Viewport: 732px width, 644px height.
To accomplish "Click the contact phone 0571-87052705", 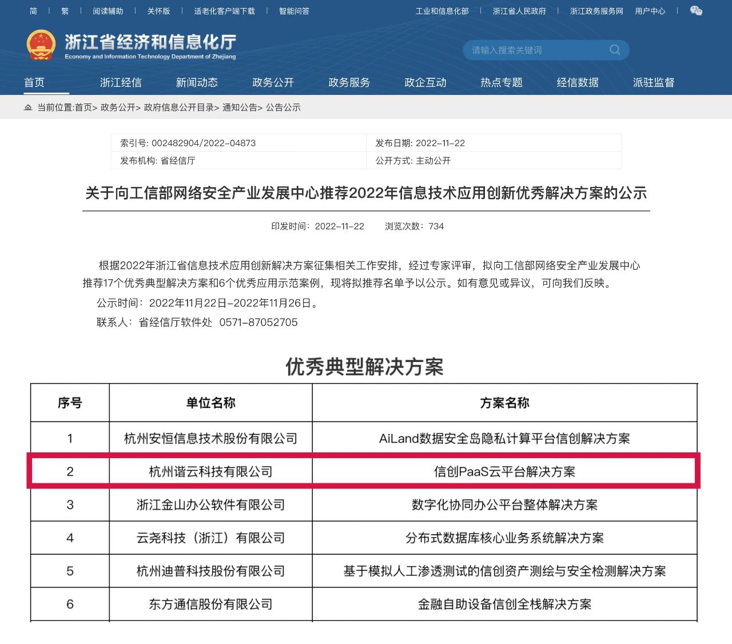I will pos(258,322).
